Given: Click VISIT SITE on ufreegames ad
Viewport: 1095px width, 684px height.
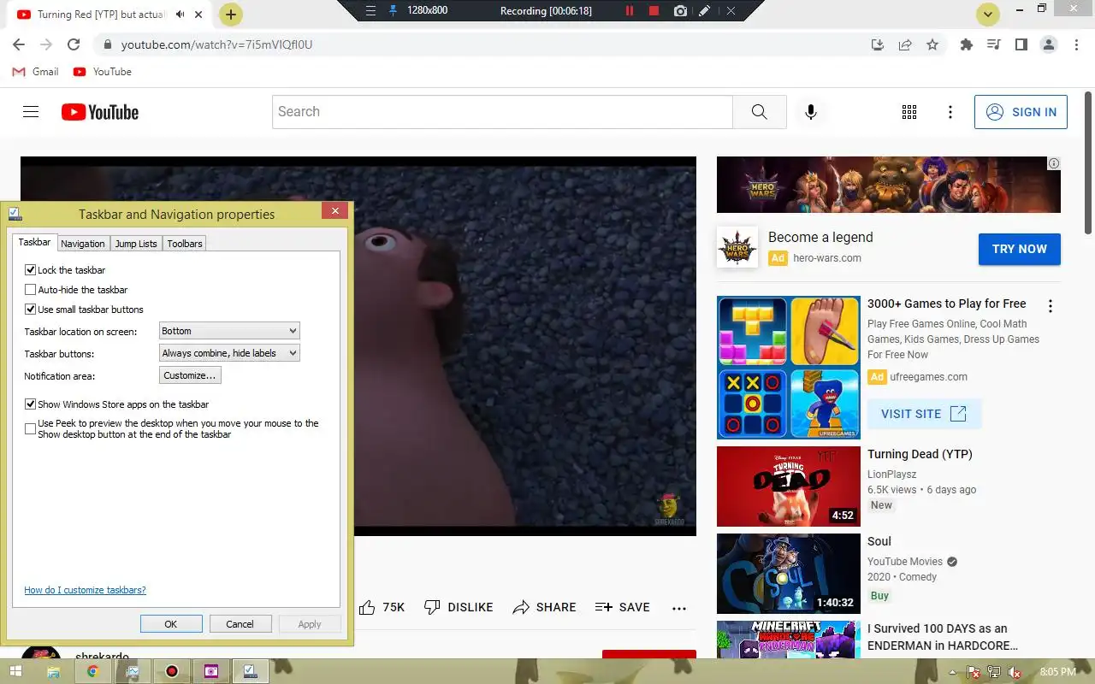Looking at the screenshot, I should tap(924, 414).
